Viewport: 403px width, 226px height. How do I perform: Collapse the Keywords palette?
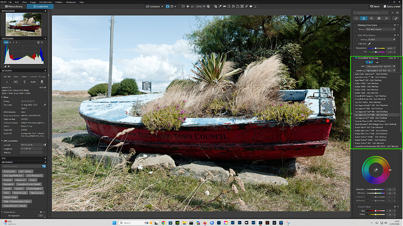coord(46,162)
